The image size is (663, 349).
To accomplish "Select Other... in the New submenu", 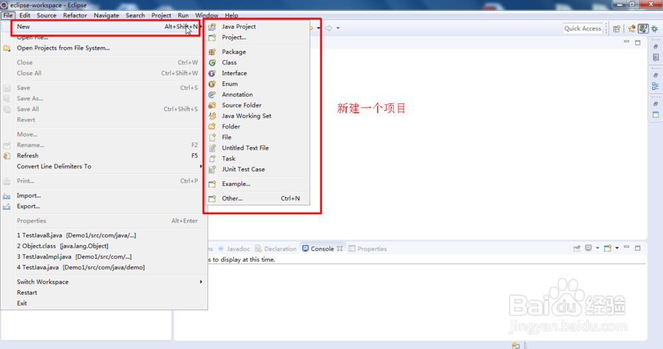I will [257, 198].
